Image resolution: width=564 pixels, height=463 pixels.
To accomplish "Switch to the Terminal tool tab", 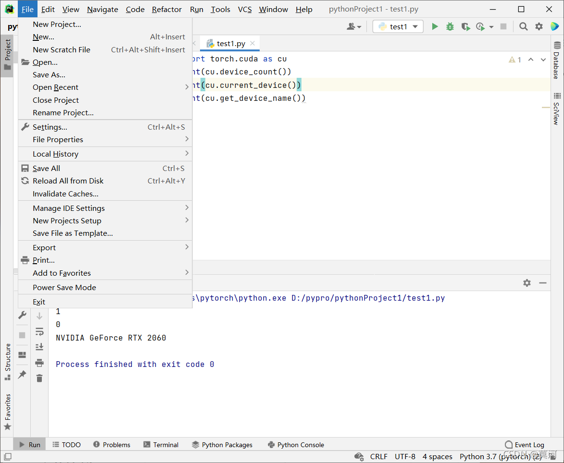I will [161, 445].
